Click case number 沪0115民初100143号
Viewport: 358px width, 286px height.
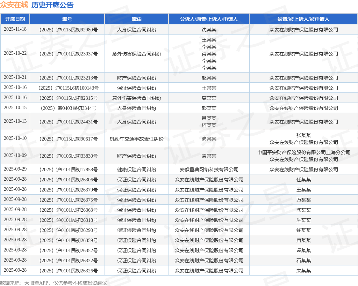[69, 88]
